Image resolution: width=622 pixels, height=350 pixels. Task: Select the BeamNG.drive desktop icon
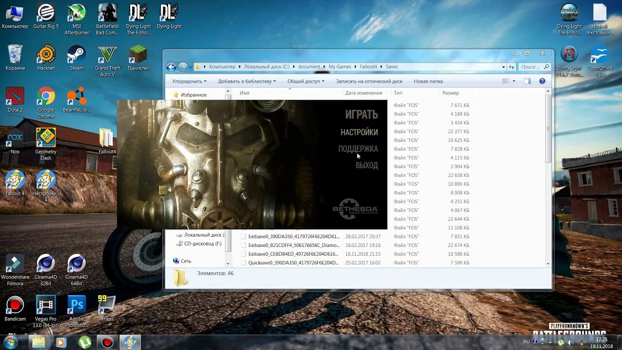click(x=77, y=100)
